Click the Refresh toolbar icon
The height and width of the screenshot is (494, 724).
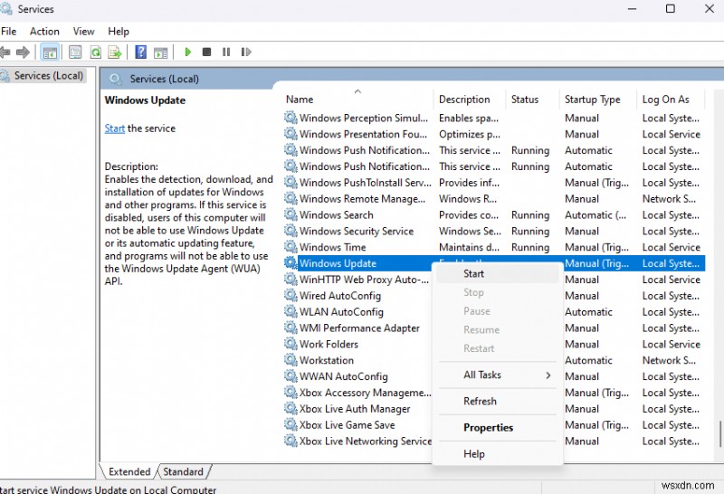[x=96, y=52]
